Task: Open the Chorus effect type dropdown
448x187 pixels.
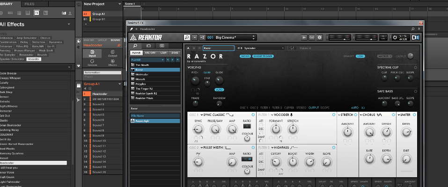Action: click(x=361, y=115)
